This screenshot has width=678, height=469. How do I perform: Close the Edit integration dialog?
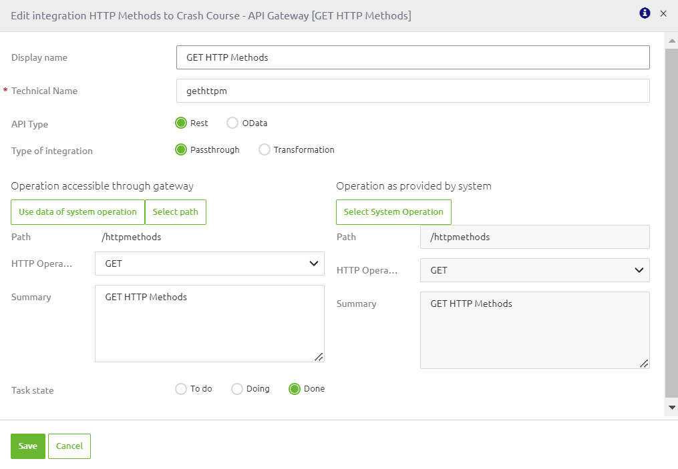(x=664, y=13)
